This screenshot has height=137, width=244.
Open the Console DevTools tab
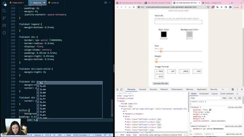click(x=142, y=89)
